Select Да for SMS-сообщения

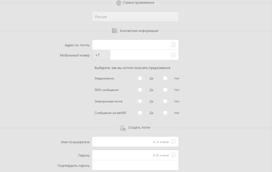tap(140, 90)
